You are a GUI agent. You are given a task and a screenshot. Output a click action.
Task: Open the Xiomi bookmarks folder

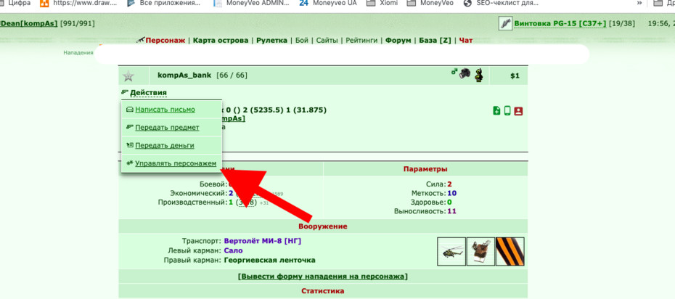tap(382, 3)
